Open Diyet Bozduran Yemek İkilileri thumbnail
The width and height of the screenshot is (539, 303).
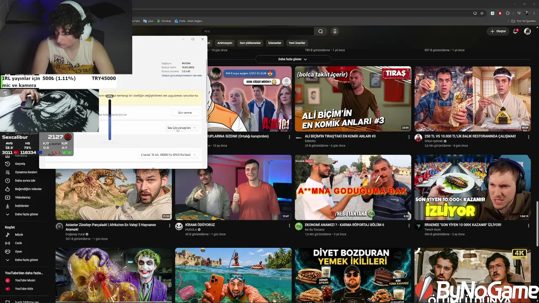click(x=353, y=276)
